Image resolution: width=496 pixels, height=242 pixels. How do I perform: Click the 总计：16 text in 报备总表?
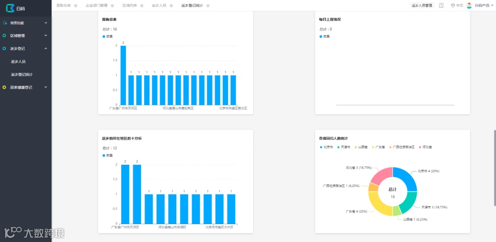tap(110, 29)
